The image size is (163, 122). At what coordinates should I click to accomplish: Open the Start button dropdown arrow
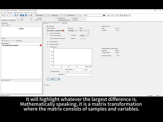(x=59, y=79)
